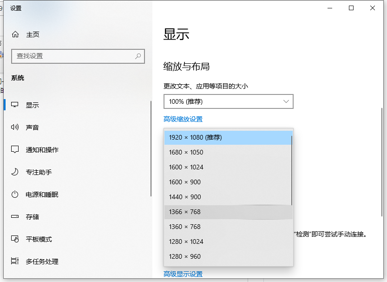
Task: Choose the 1366 × 768 resolution option
Action: (x=186, y=212)
